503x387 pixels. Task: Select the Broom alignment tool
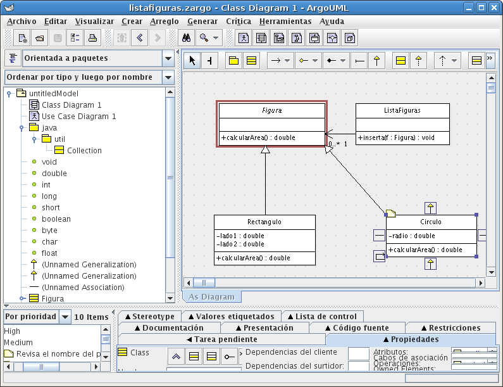point(210,60)
